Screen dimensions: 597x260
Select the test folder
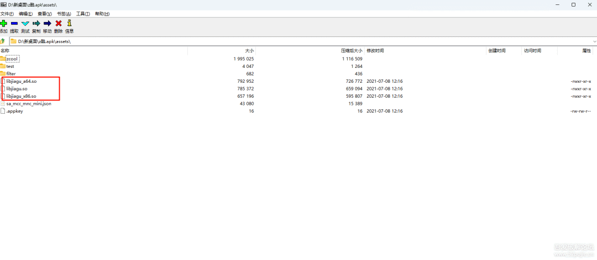(11, 66)
